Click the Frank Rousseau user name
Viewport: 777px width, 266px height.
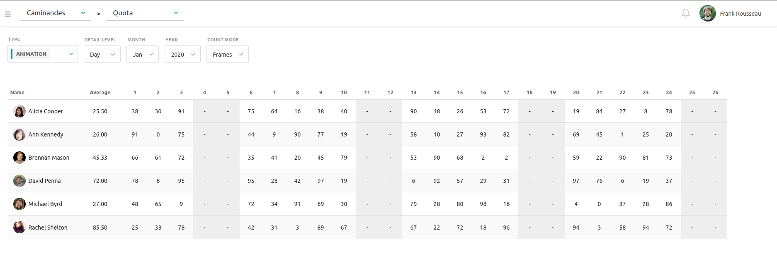741,14
